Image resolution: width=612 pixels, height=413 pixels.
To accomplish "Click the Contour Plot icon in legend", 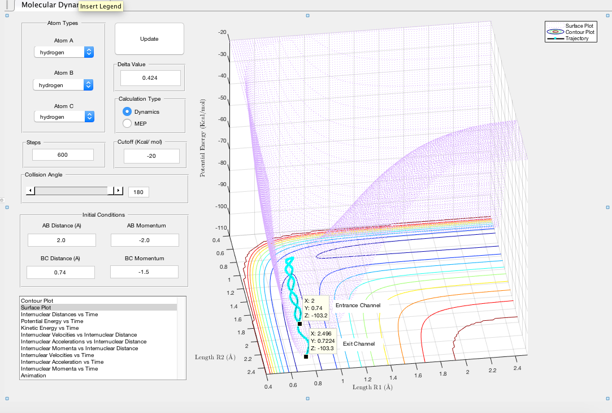I will [x=555, y=32].
